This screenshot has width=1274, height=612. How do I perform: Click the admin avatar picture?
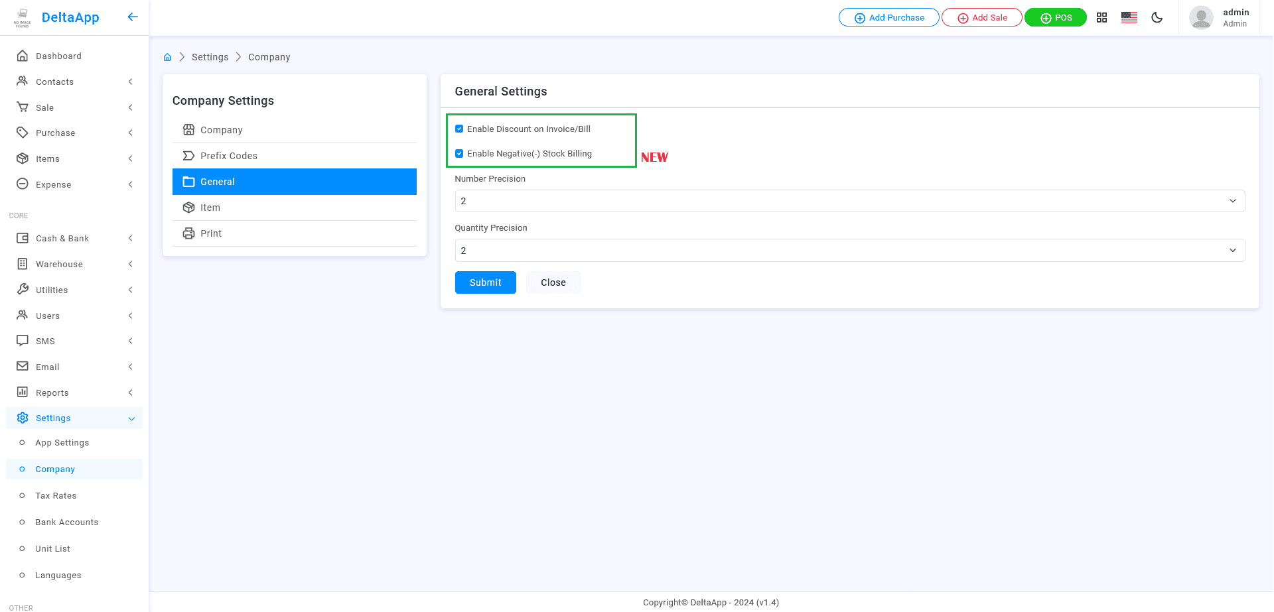click(x=1201, y=18)
